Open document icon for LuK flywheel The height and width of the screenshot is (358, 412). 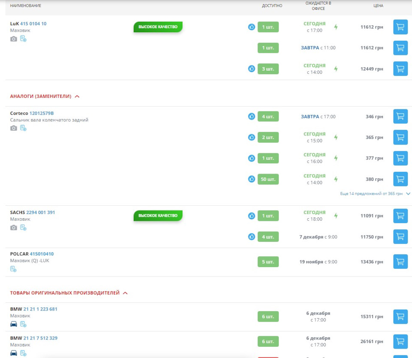click(x=23, y=39)
